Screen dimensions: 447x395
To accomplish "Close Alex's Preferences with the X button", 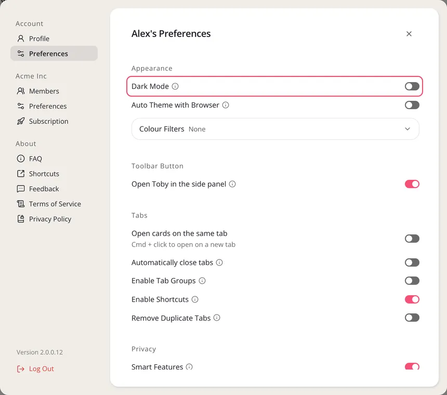I will [x=409, y=34].
